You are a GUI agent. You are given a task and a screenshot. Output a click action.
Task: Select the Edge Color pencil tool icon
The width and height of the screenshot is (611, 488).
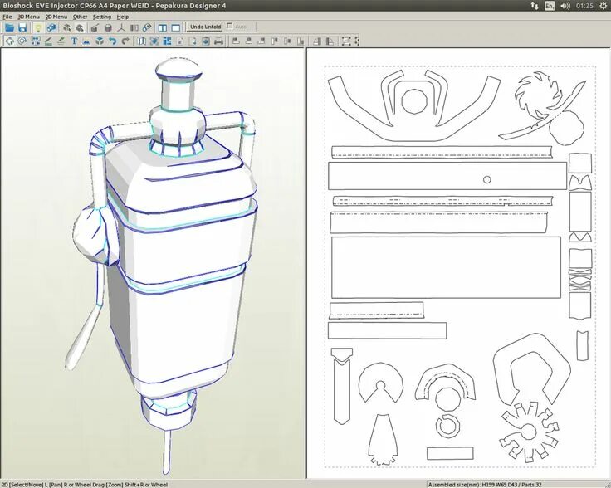pos(61,41)
